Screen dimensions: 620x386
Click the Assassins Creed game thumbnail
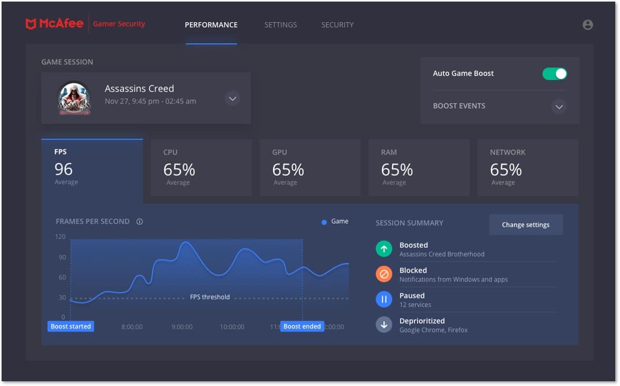click(x=74, y=98)
